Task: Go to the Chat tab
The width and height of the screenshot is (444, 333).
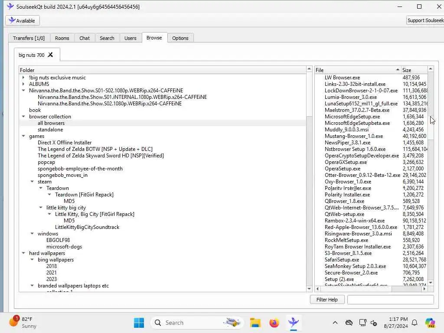Action: click(85, 38)
